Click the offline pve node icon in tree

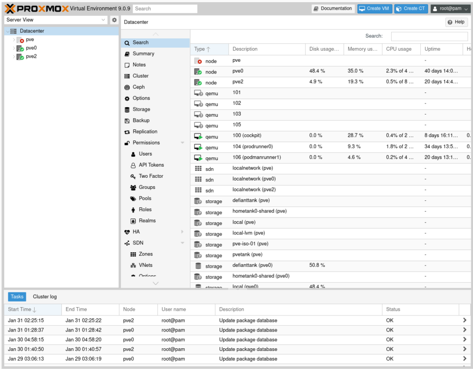20,40
